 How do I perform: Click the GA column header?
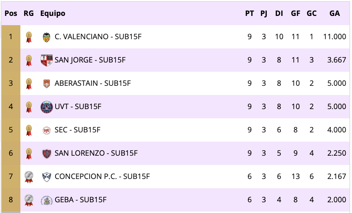(x=334, y=14)
